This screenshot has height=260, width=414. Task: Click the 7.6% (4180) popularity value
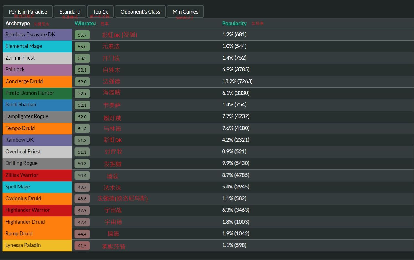[x=236, y=128]
